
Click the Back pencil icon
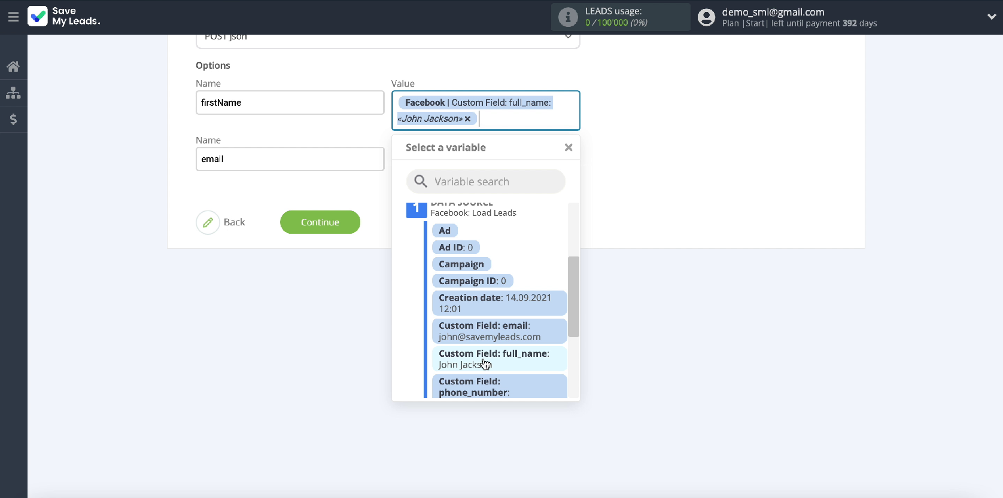tap(208, 222)
